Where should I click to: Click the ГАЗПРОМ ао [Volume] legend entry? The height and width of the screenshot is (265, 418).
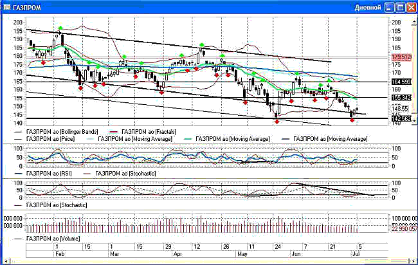tap(47, 239)
